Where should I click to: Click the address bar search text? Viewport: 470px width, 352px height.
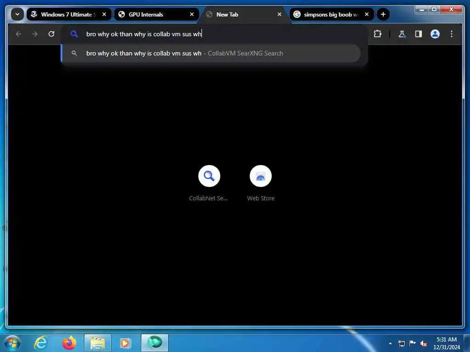tap(144, 34)
